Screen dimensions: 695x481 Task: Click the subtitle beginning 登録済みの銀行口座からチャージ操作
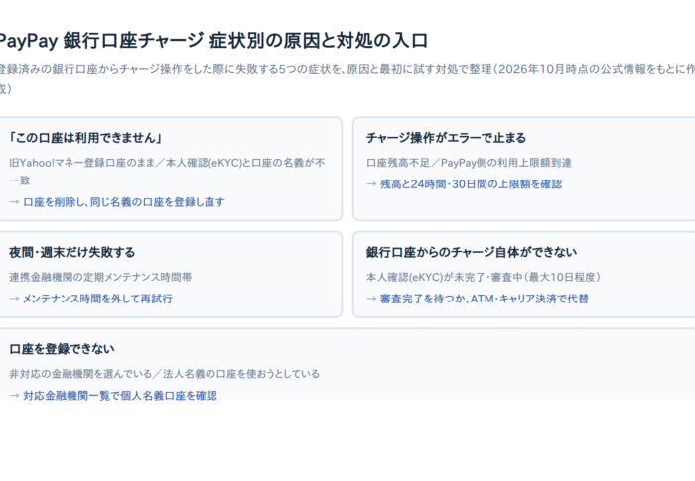[x=347, y=79]
